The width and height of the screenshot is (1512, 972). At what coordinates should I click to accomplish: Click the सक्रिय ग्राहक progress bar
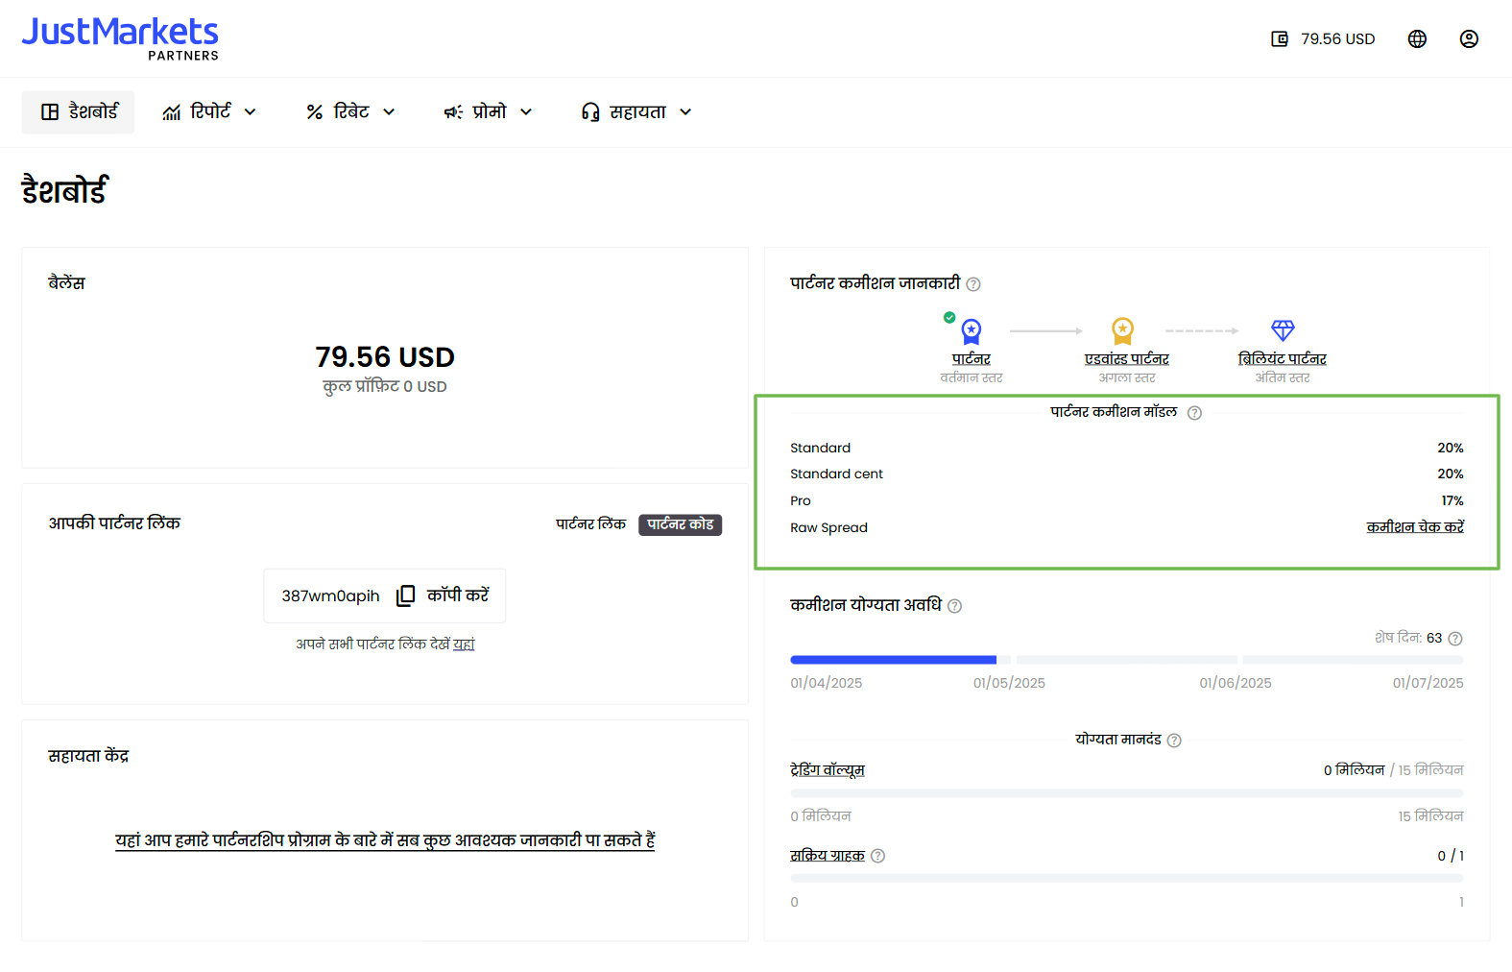1127,879
